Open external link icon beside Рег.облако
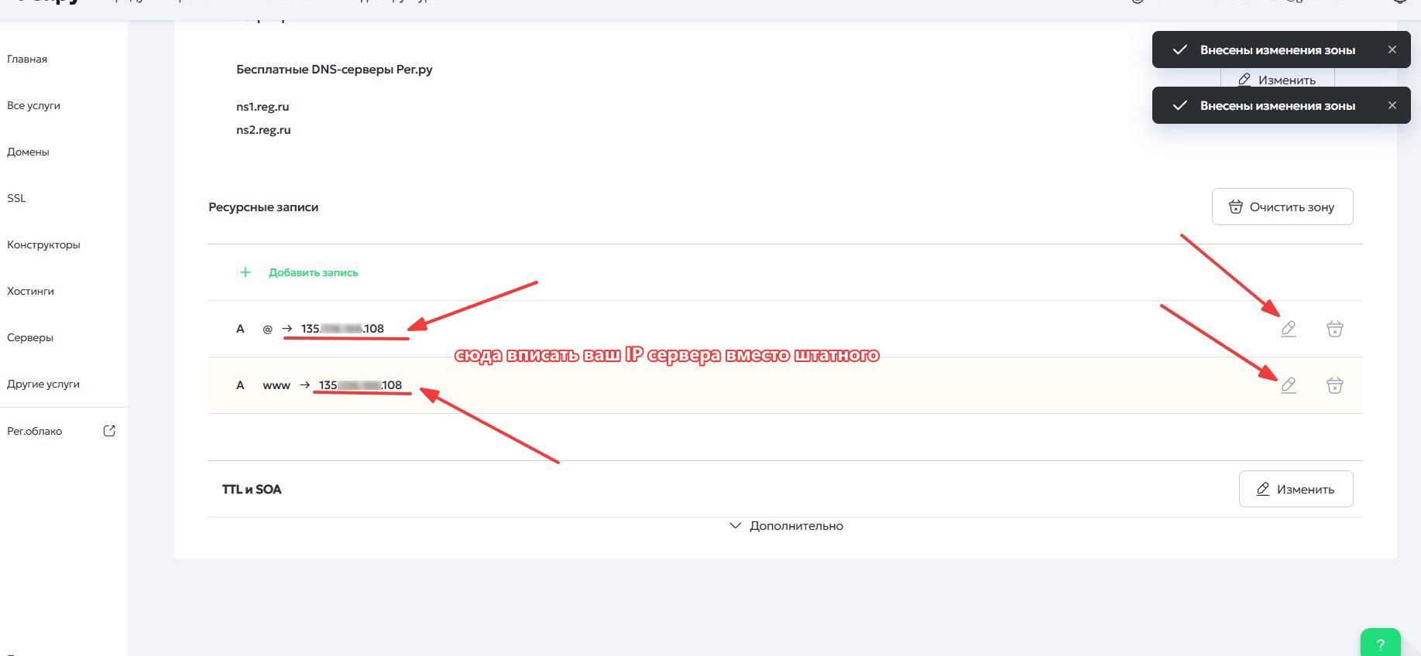 (x=109, y=431)
